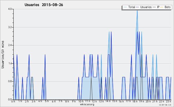This screenshot has height=107, width=174.
Task: Click the '20 h' x-axis label
Action: 148,102
